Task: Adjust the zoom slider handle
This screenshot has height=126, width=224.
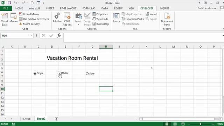Action: 201,124
